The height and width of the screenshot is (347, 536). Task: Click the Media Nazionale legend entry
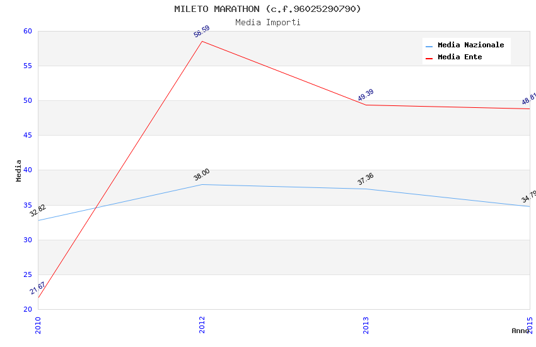click(x=470, y=45)
